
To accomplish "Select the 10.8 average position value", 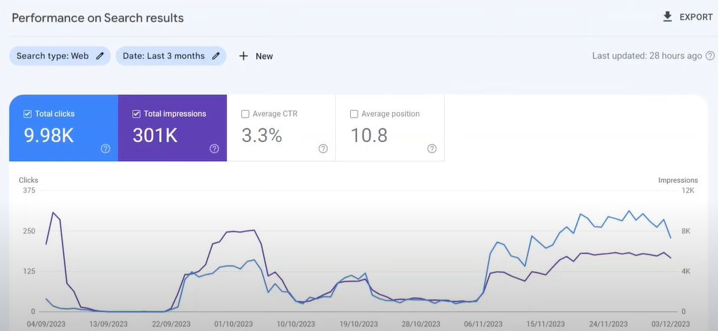I will (369, 135).
